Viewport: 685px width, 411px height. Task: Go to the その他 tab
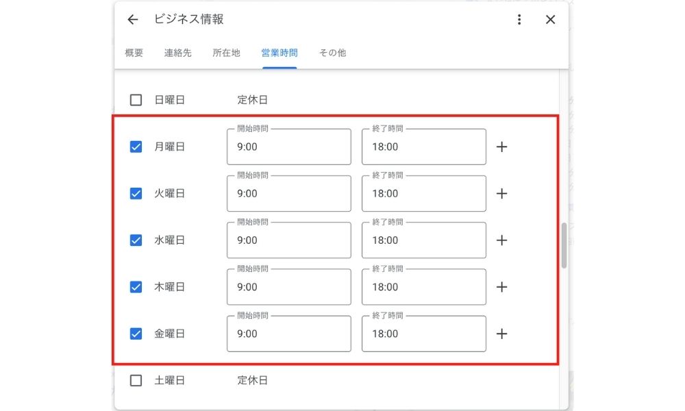[x=332, y=53]
